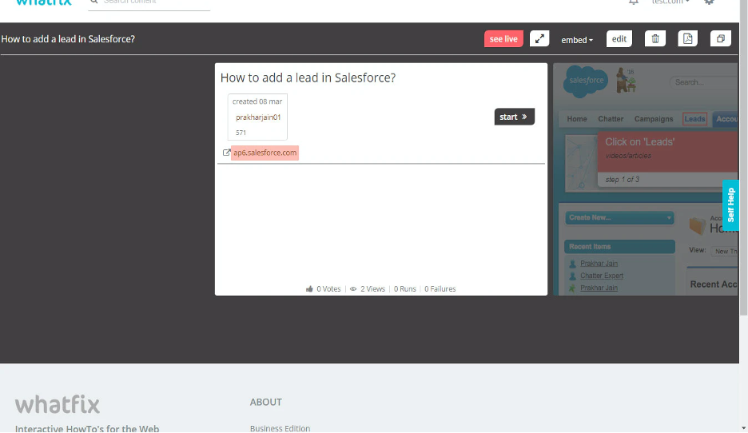Open Business Edition footer link

tap(280, 428)
